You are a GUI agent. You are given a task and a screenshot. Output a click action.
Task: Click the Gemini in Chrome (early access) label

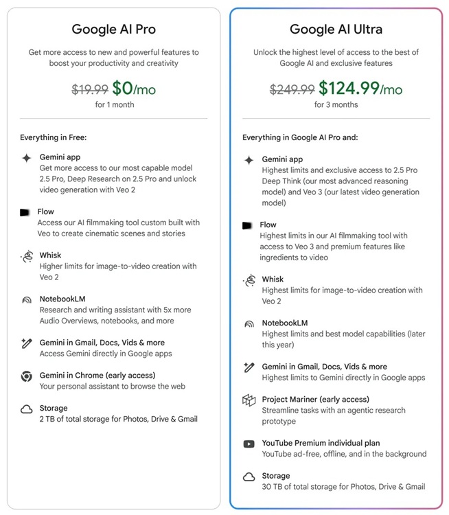click(97, 376)
